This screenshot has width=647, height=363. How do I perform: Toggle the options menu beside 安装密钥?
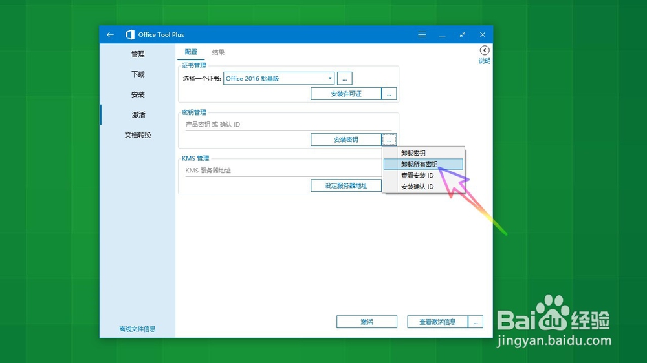[389, 140]
